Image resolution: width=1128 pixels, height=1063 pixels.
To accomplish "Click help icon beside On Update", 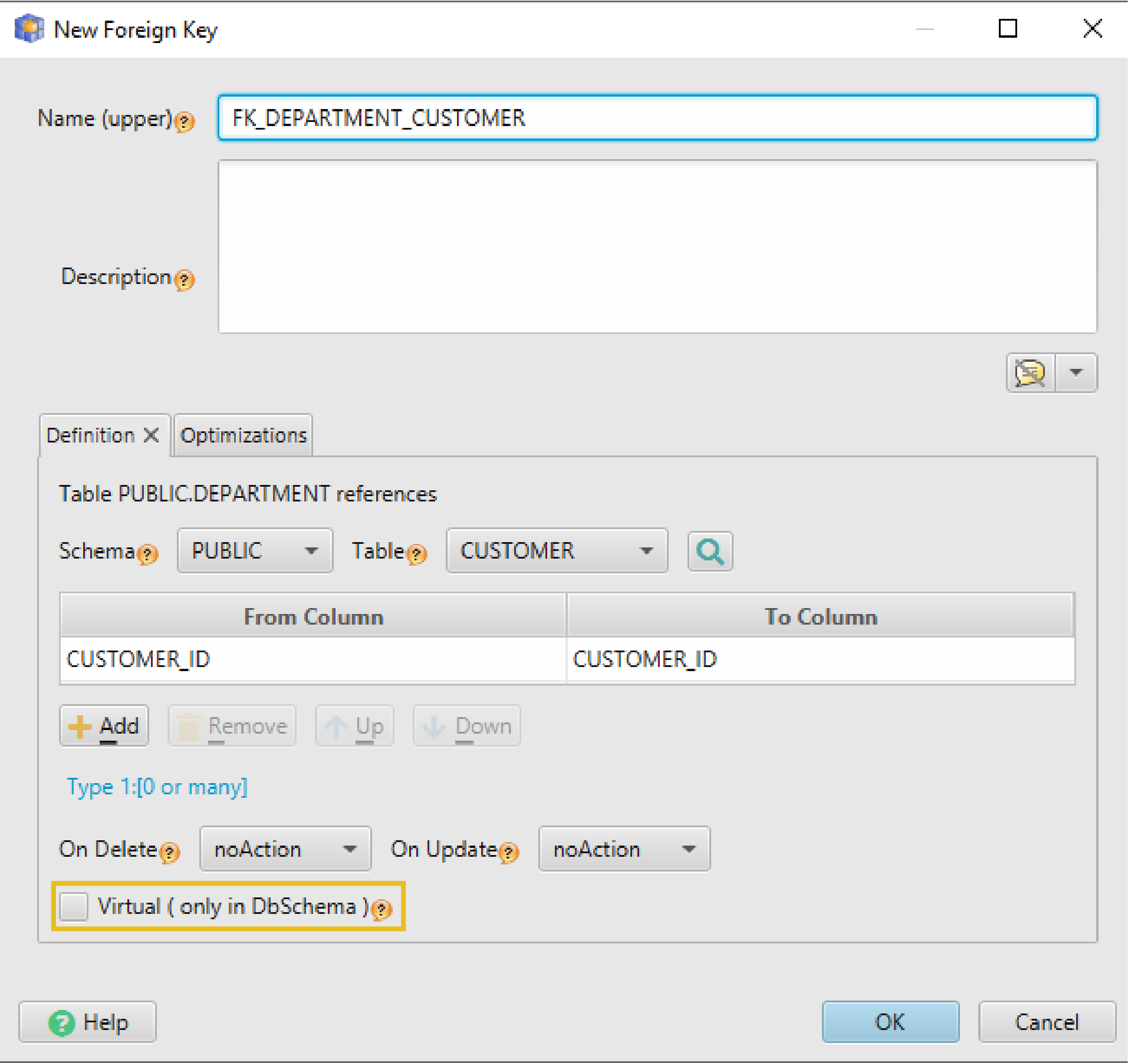I will 508,852.
